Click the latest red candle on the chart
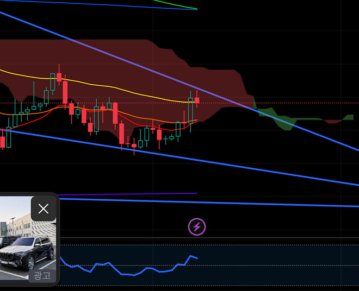This screenshot has height=291, width=359. (x=197, y=100)
